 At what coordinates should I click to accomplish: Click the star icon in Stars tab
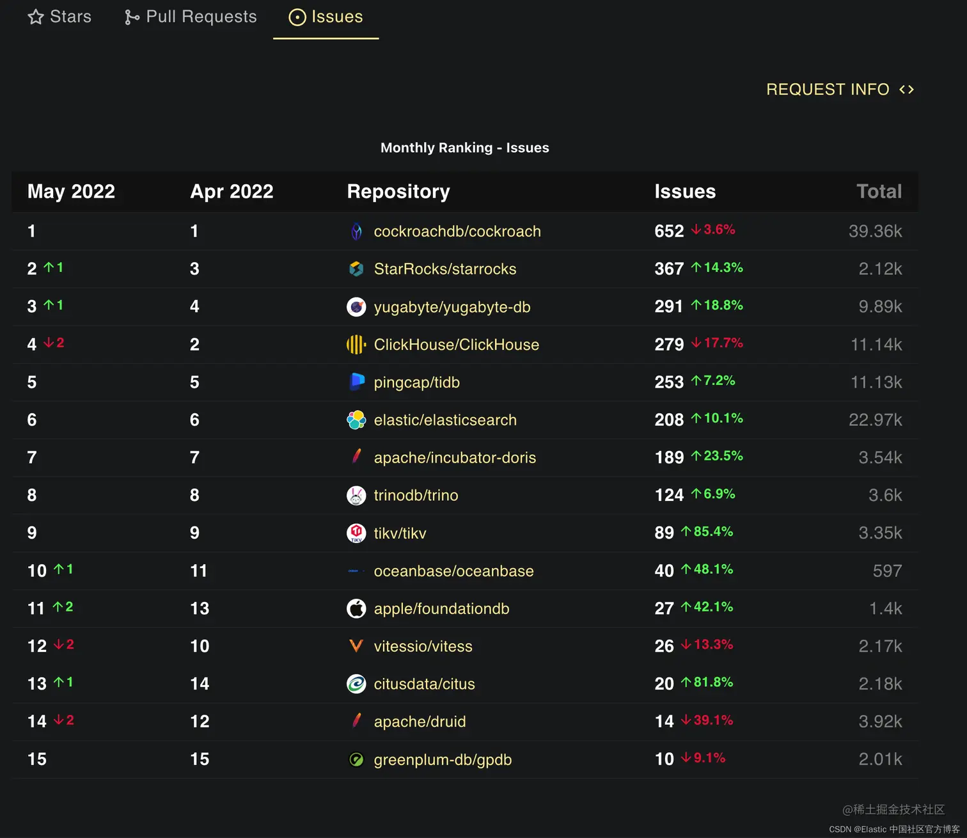[36, 17]
